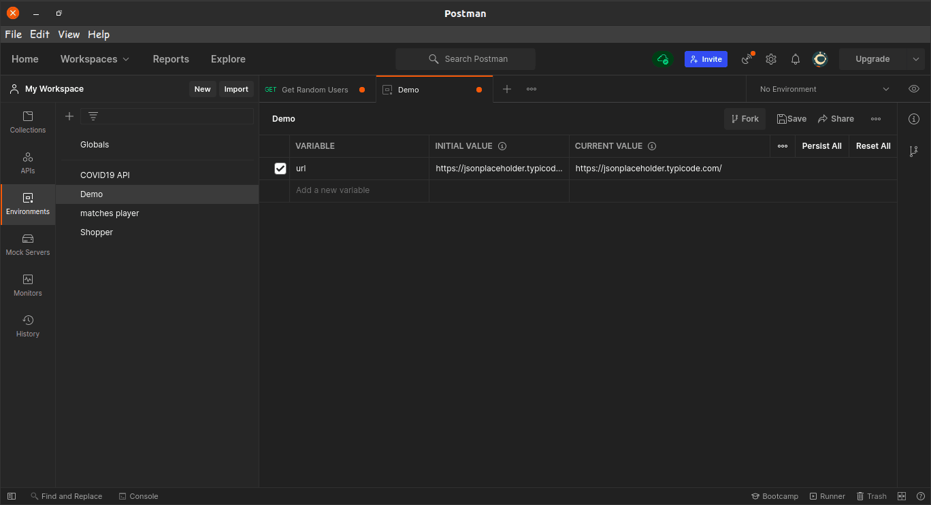Image resolution: width=931 pixels, height=505 pixels.
Task: Open the dropdown arrow beside Upgrade
Action: point(916,59)
